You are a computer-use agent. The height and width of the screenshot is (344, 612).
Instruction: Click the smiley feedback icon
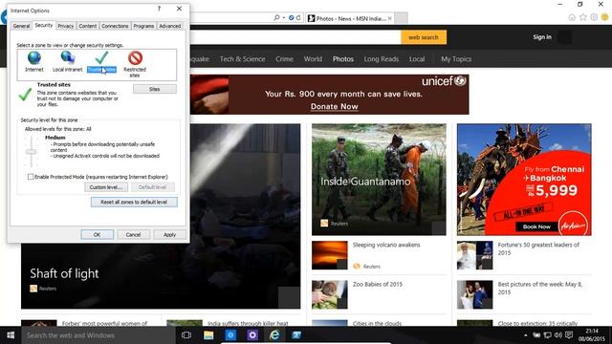[x=605, y=17]
